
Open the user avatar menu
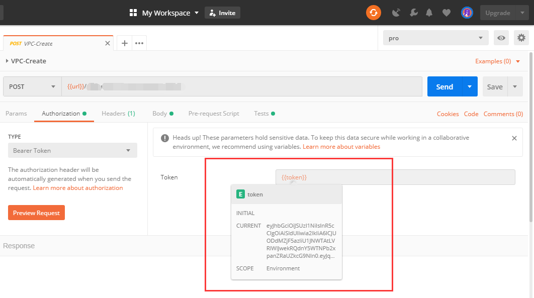[x=467, y=13]
